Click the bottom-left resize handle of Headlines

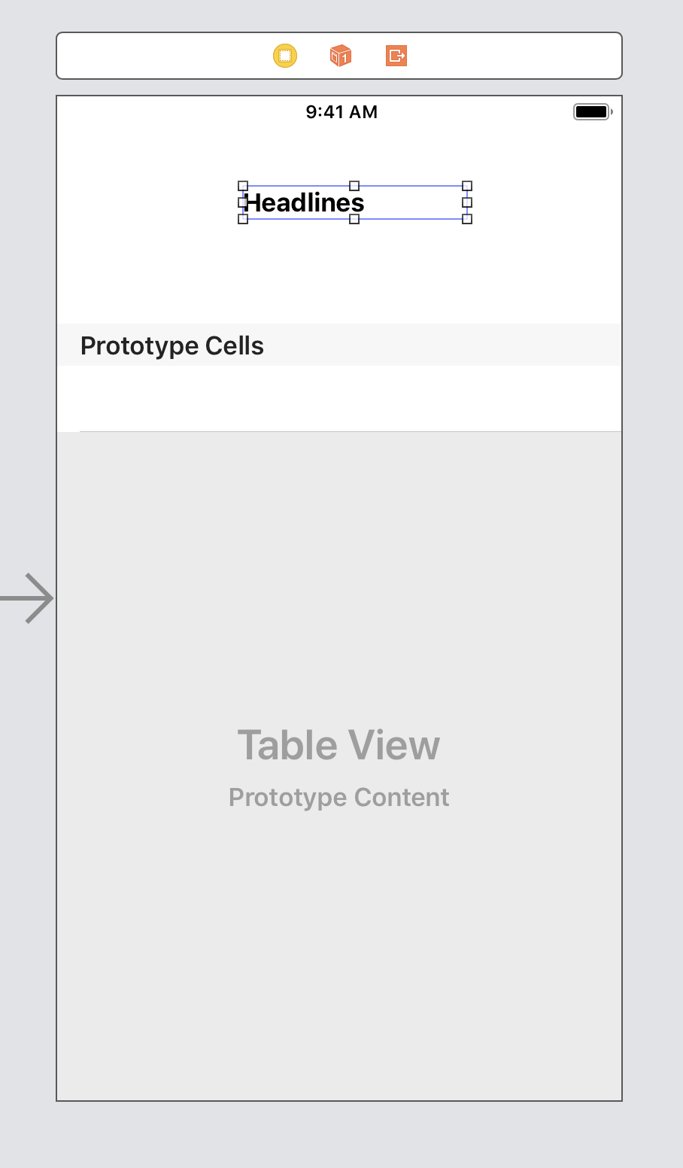[243, 219]
